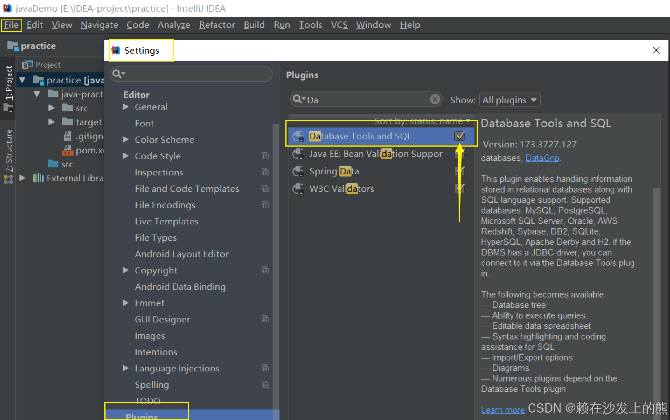The width and height of the screenshot is (670, 420).
Task: Open the File menu
Action: [11, 25]
